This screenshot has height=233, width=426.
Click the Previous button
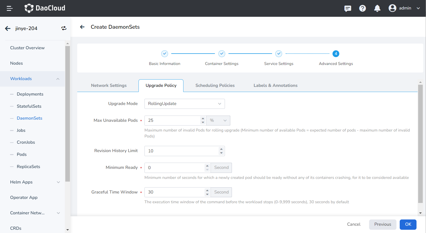(x=382, y=224)
